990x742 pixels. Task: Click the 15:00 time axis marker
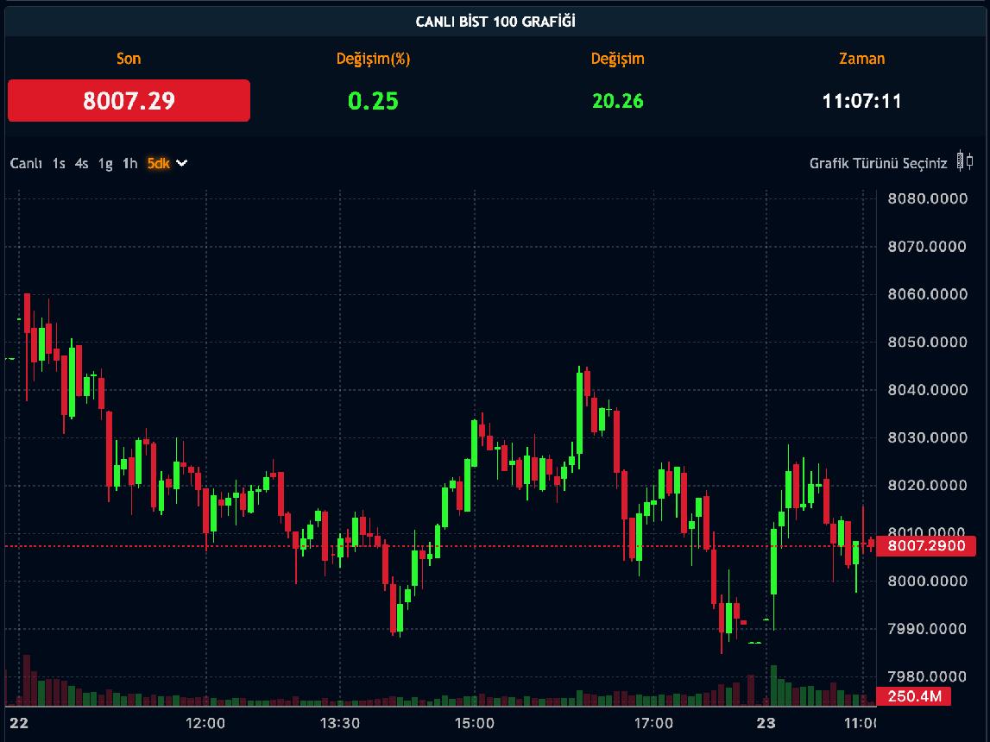[x=474, y=723]
